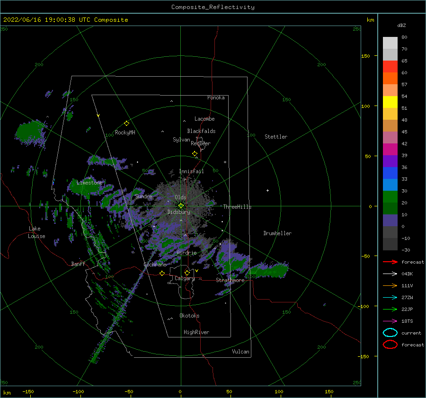Click the Lacombe town label
Viewport: 426px width, 398px height.
click(204, 119)
